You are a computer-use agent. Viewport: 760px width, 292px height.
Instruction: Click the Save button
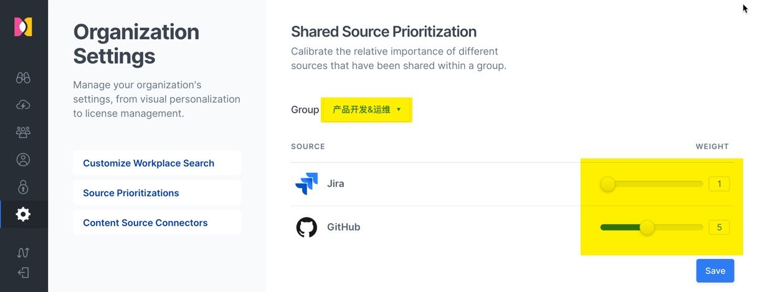pyautogui.click(x=715, y=271)
